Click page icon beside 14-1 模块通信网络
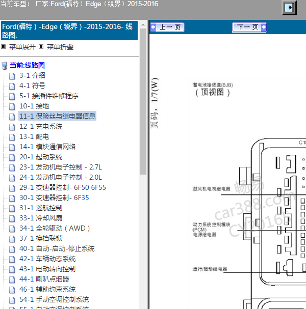 pyautogui.click(x=12, y=147)
